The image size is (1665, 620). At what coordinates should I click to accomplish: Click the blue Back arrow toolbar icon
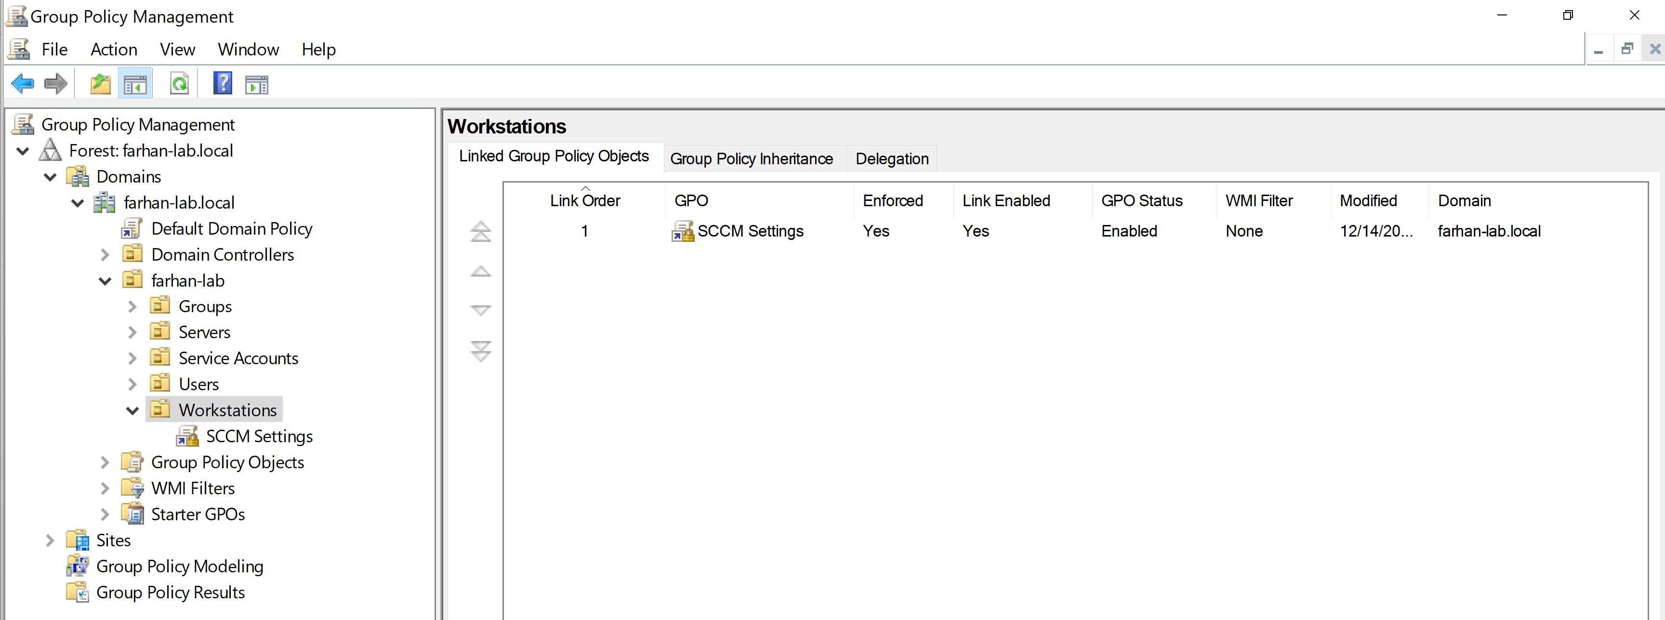point(23,83)
